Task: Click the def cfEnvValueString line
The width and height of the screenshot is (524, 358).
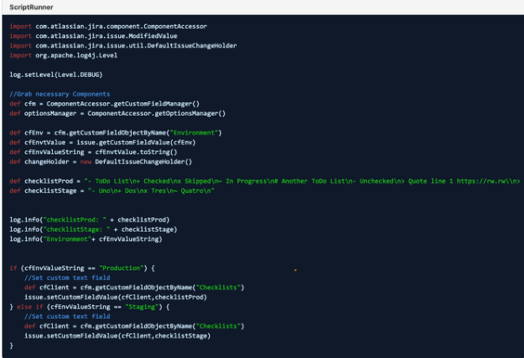Action: (x=93, y=152)
